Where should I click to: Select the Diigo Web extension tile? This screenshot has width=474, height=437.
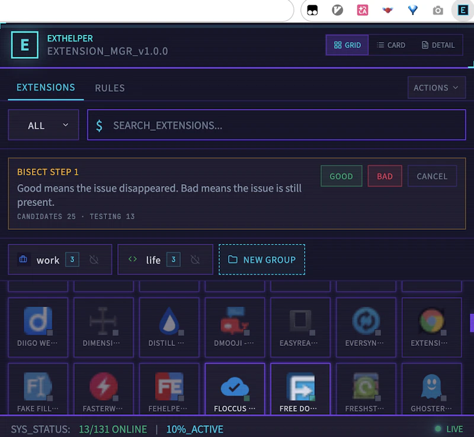pyautogui.click(x=38, y=327)
